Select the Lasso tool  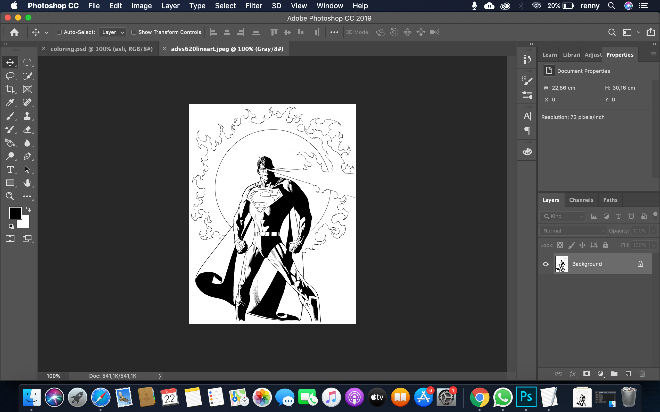coord(10,76)
